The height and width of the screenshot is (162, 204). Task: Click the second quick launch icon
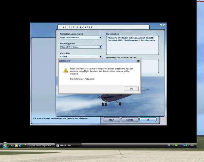pos(16,145)
